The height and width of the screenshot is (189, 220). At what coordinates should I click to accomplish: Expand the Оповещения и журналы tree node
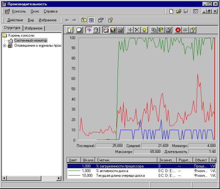click(x=4, y=45)
